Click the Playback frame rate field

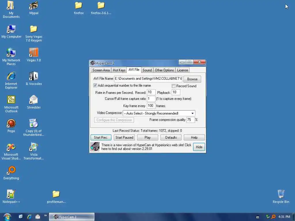tap(176, 92)
